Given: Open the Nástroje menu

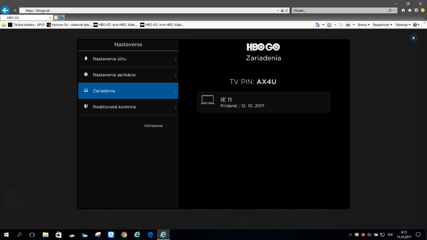Looking at the screenshot, I should click(403, 25).
